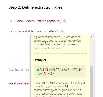Click the scrollbar track above the thumb
This screenshot has height=97, width=103.
[91, 52]
